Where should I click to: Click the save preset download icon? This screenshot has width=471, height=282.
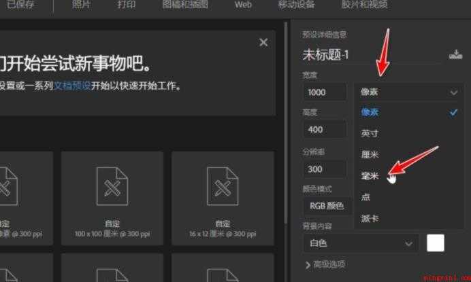pyautogui.click(x=455, y=54)
